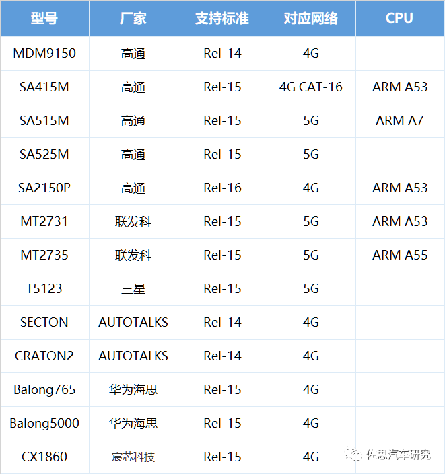445x474 pixels.
Task: Click 高通 in the MDM9150 row
Action: [x=133, y=54]
